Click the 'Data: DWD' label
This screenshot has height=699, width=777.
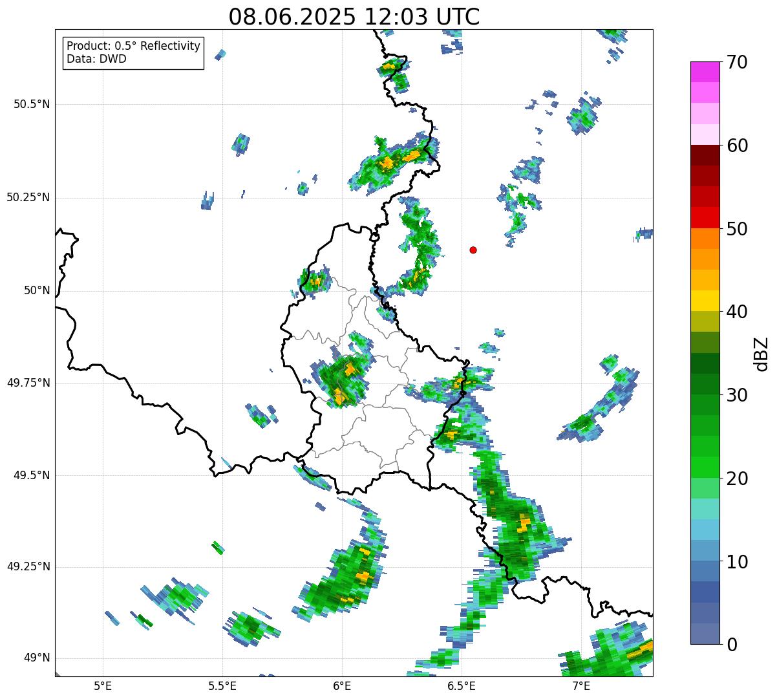(96, 59)
